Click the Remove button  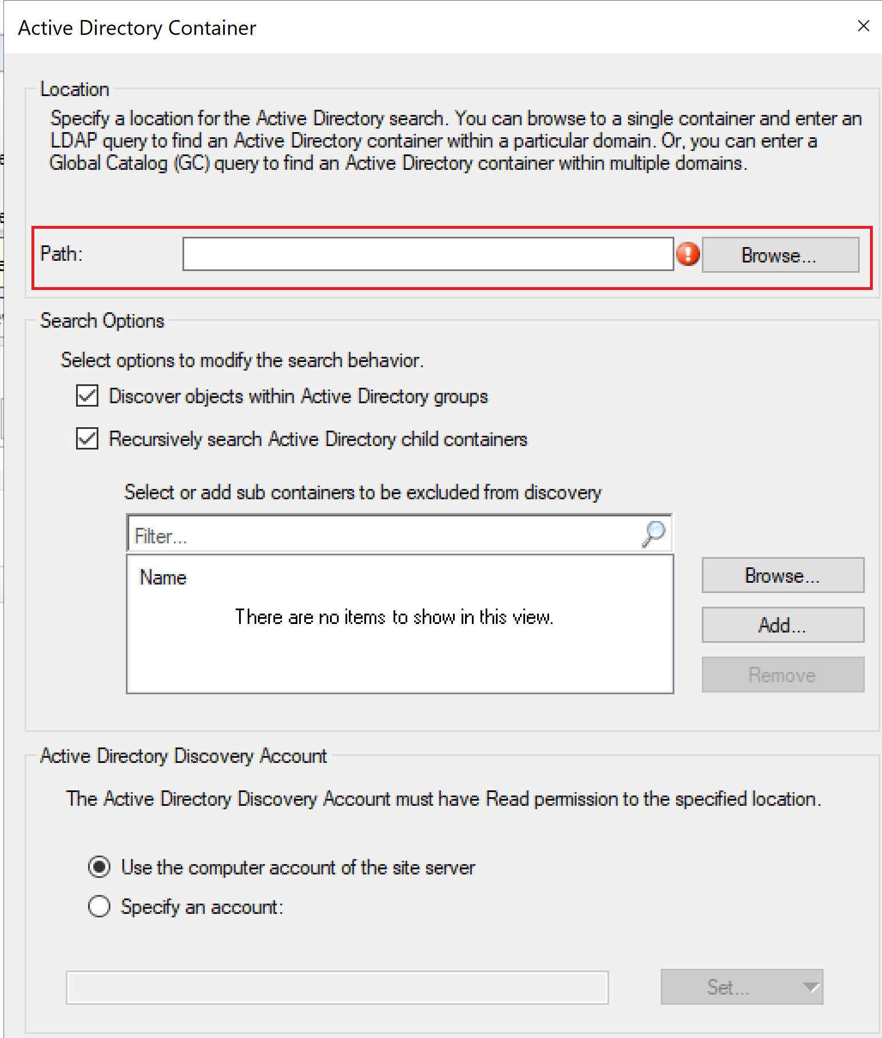coord(782,675)
